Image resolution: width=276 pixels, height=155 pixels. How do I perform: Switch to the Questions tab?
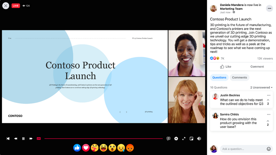tap(219, 77)
